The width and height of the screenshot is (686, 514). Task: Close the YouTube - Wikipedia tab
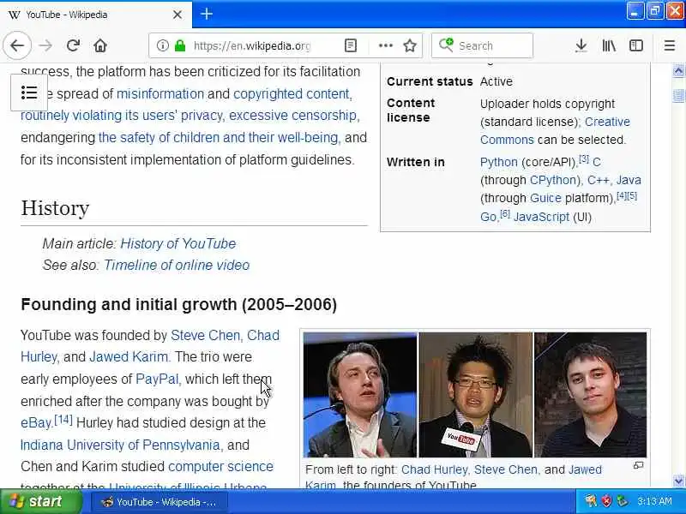(x=178, y=15)
